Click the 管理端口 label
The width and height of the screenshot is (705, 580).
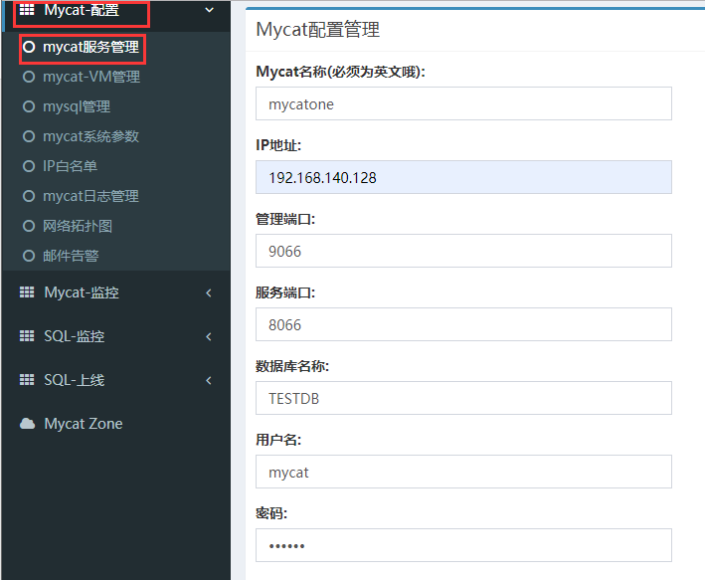tap(285, 219)
